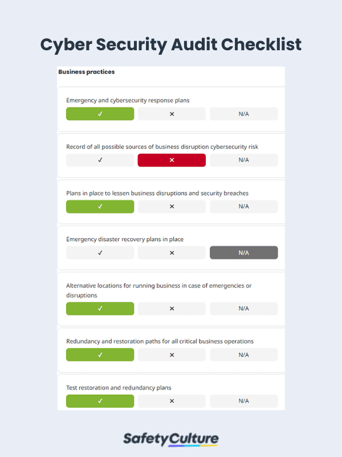
Task: Toggle checkmark for Test restoration and redundancy plans
Action: (100, 401)
